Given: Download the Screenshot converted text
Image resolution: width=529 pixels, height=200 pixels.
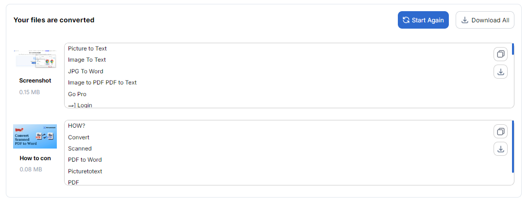Looking at the screenshot, I should [500, 71].
